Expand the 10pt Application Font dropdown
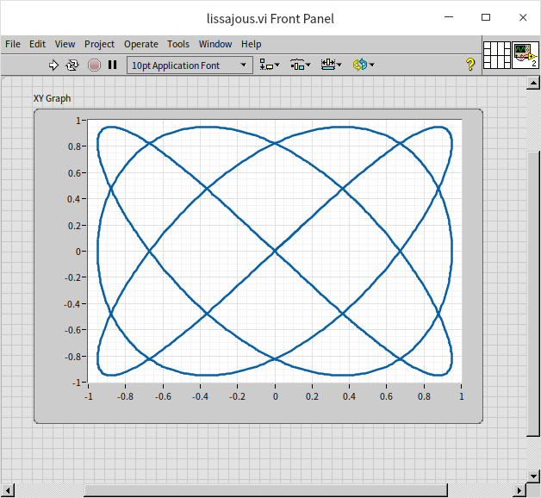The image size is (541, 498). (x=244, y=65)
